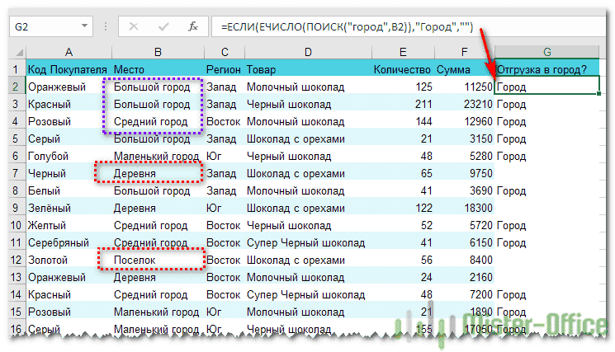Select column G header
Viewport: 615px width, 352px height.
click(x=546, y=52)
